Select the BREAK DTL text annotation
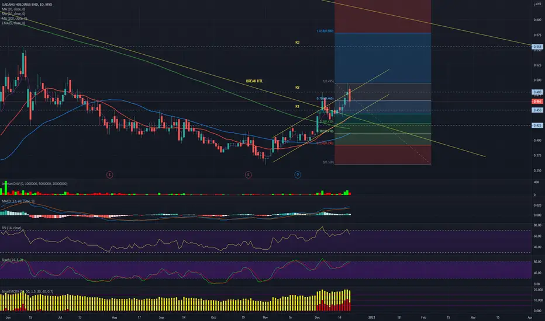 [x=254, y=81]
